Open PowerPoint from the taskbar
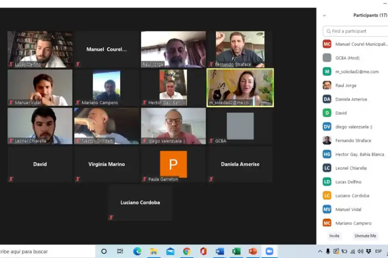Image resolution: width=388 pixels, height=258 pixels. tap(253, 252)
